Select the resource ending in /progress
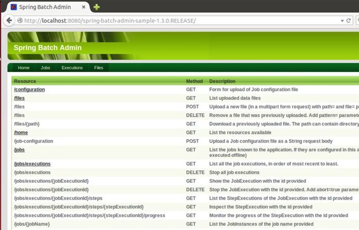Image resolution: width=359 pixels, height=230 pixels. point(89,215)
